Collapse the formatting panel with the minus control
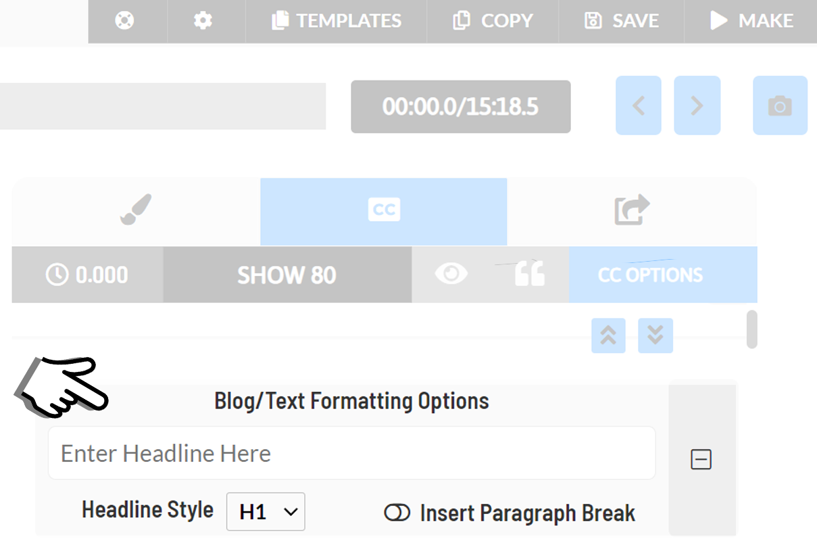Image resolution: width=817 pixels, height=541 pixels. tap(701, 459)
